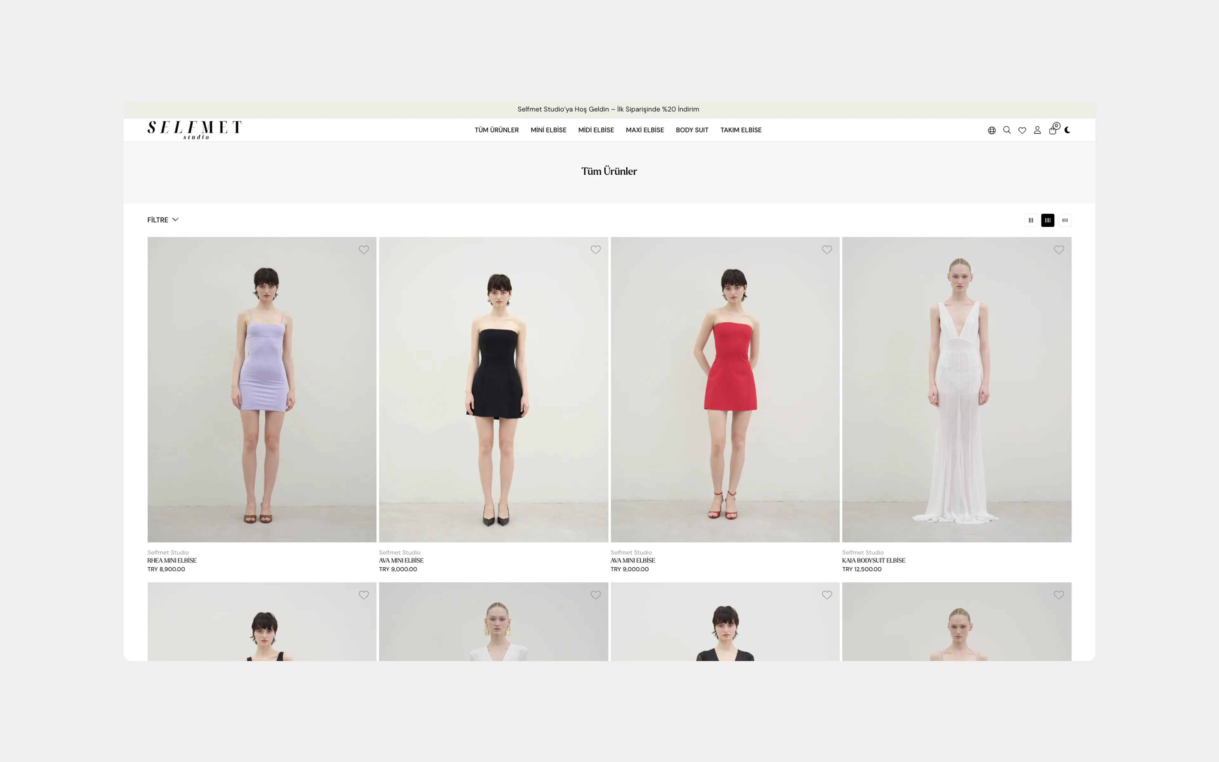Favorite the lilac Rhea mini dress
Viewport: 1219px width, 762px height.
(364, 250)
